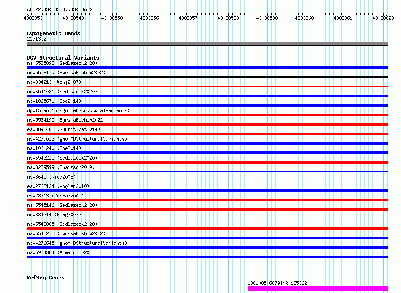Click the DGV Structural Variants track title

click(63, 58)
